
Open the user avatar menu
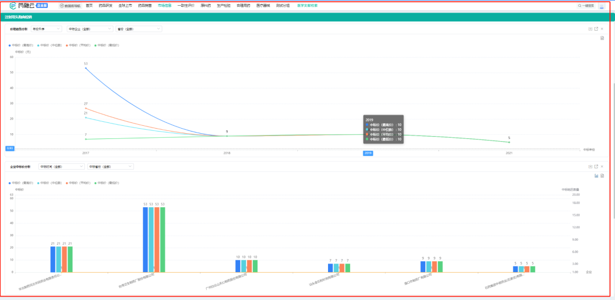[x=602, y=6]
